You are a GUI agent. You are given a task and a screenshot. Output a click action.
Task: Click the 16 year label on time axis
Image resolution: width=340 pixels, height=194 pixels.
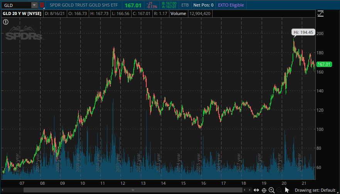pos(203,183)
